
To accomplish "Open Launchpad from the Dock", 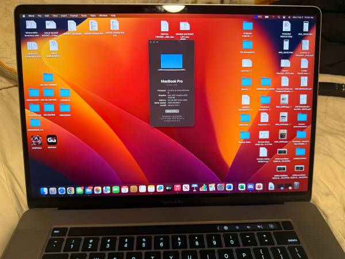I will (53, 191).
